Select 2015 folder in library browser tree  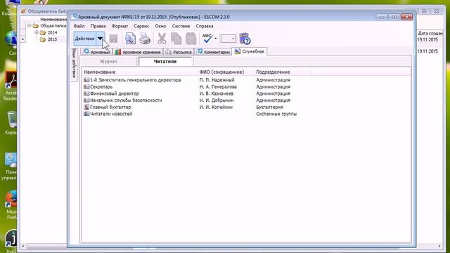pyautogui.click(x=52, y=39)
